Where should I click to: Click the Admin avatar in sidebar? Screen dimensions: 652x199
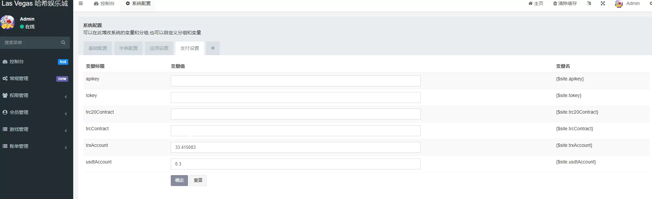coord(7,23)
